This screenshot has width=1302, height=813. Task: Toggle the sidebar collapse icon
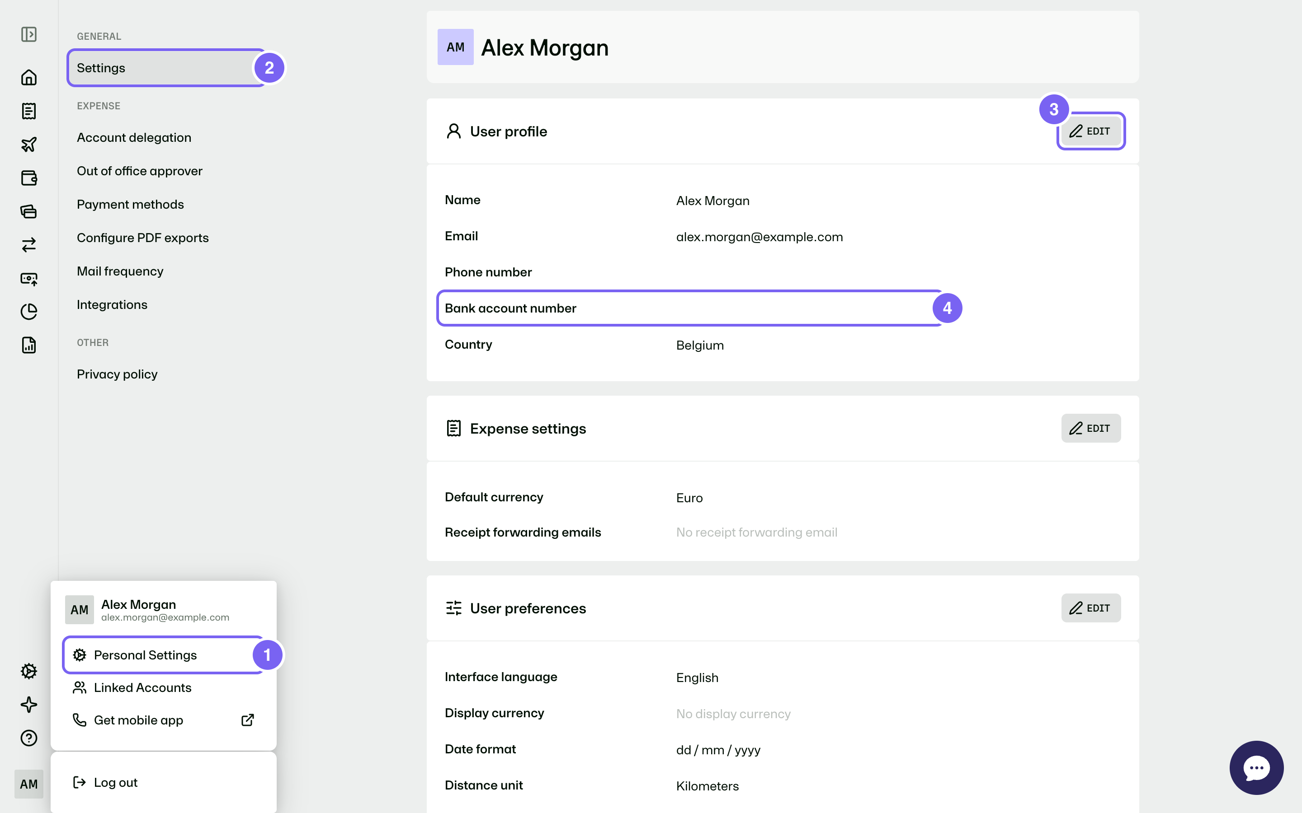click(29, 34)
